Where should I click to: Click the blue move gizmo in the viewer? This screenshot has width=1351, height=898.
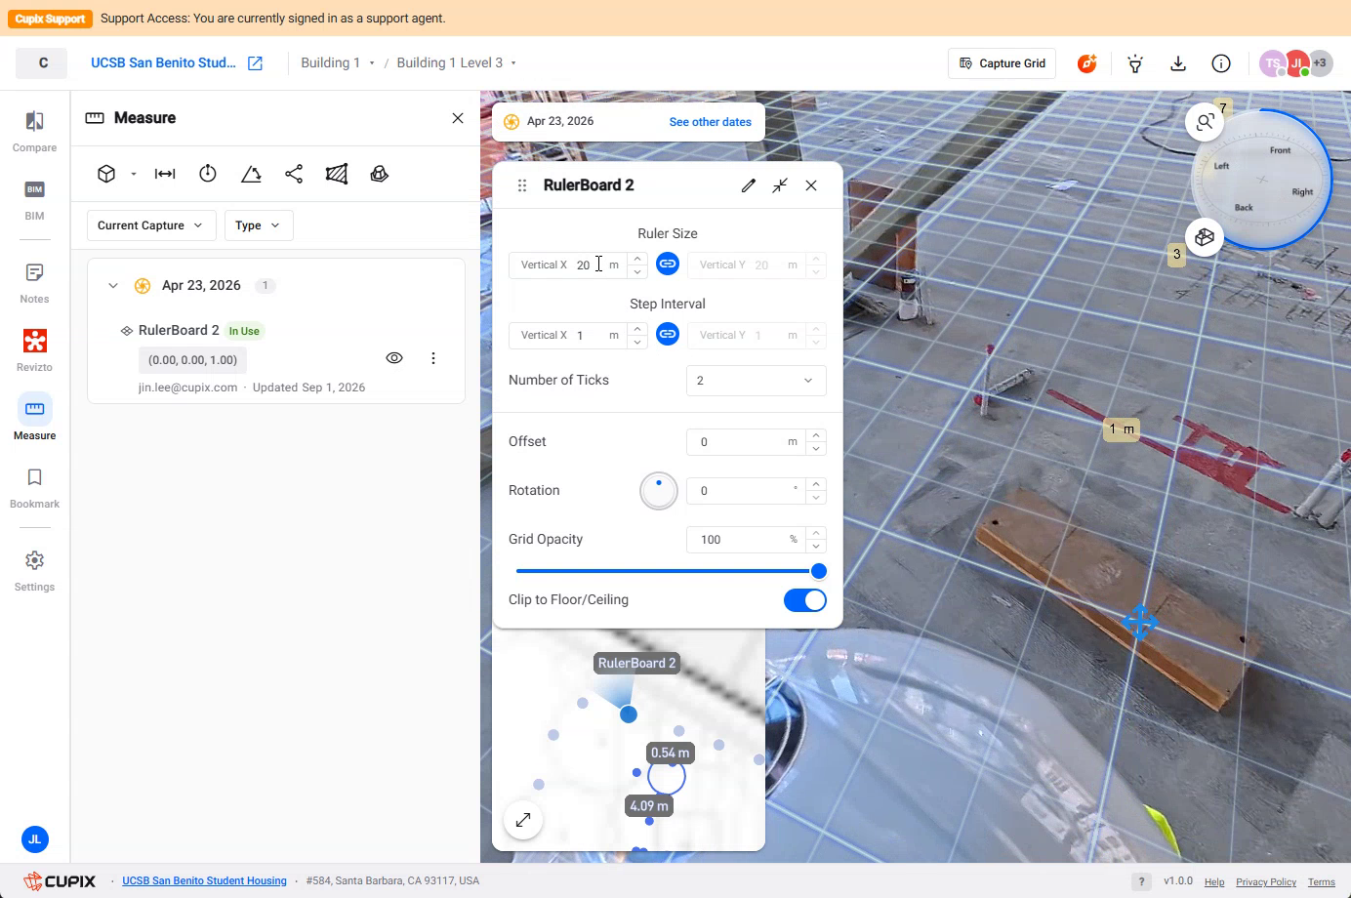pyautogui.click(x=1139, y=622)
